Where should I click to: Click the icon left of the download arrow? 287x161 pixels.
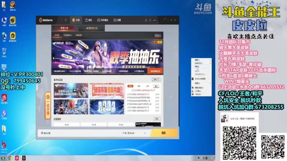(x=146, y=20)
